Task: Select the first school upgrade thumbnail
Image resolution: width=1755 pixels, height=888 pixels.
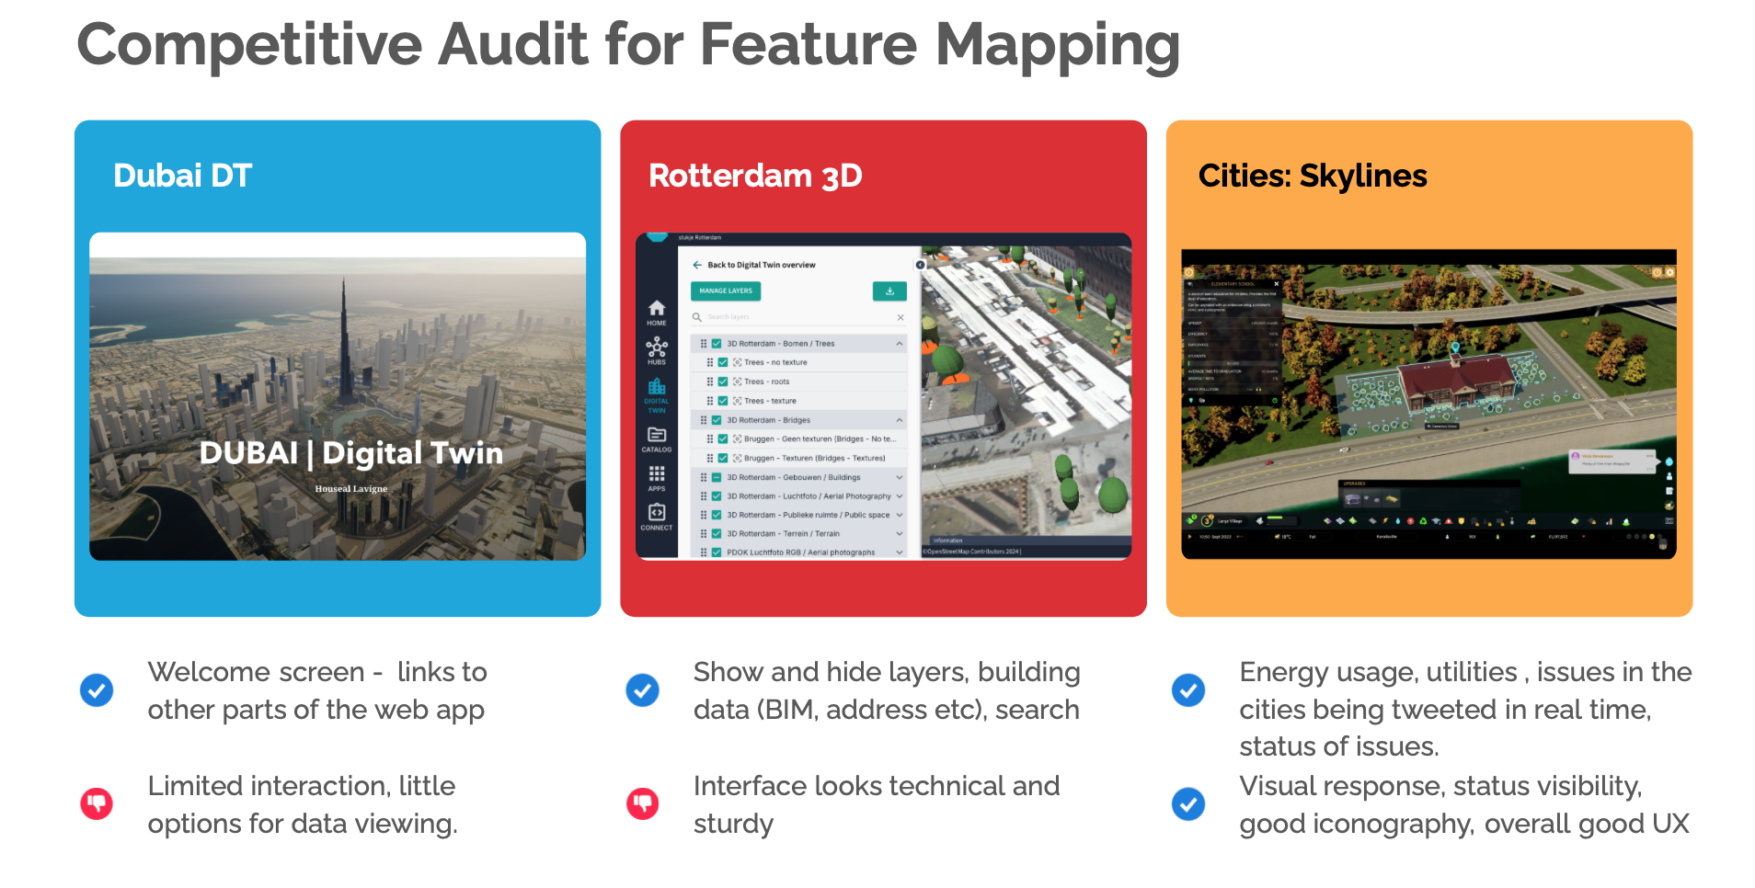Action: click(x=1353, y=499)
